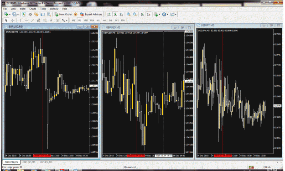Open the Insert menu
This screenshot has height=171, width=285.
tap(22, 9)
